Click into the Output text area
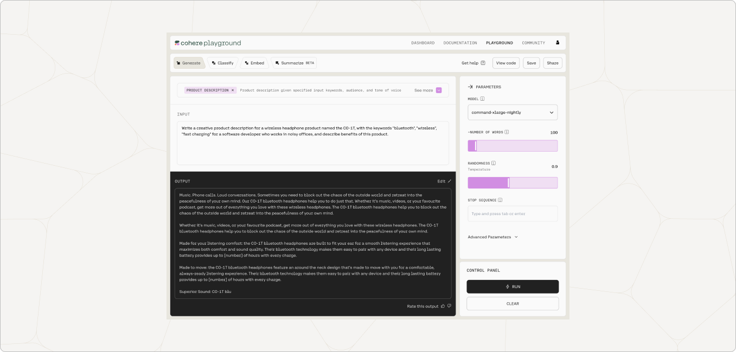This screenshot has height=352, width=736. point(313,244)
